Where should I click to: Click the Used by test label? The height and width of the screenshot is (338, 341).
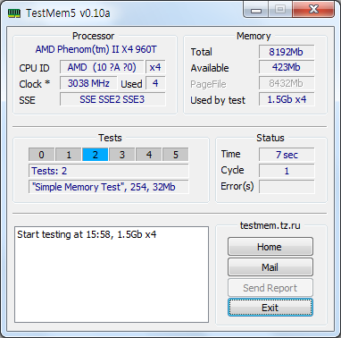(218, 100)
